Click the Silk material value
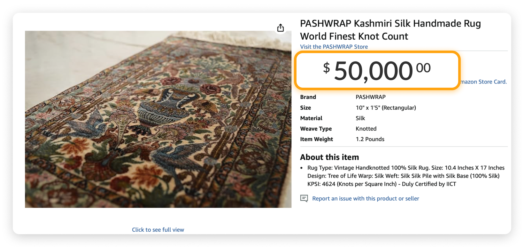Viewport: 524px width, 247px height. pyautogui.click(x=360, y=118)
